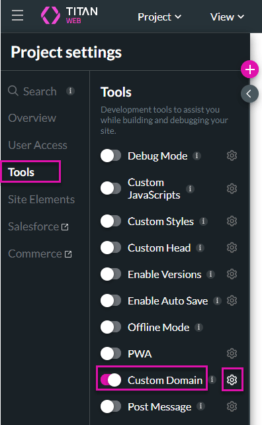The width and height of the screenshot is (262, 425).
Task: Enable the Custom Head toggle
Action: point(110,248)
